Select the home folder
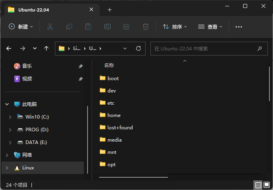The width and height of the screenshot is (273, 190). pyautogui.click(x=114, y=115)
